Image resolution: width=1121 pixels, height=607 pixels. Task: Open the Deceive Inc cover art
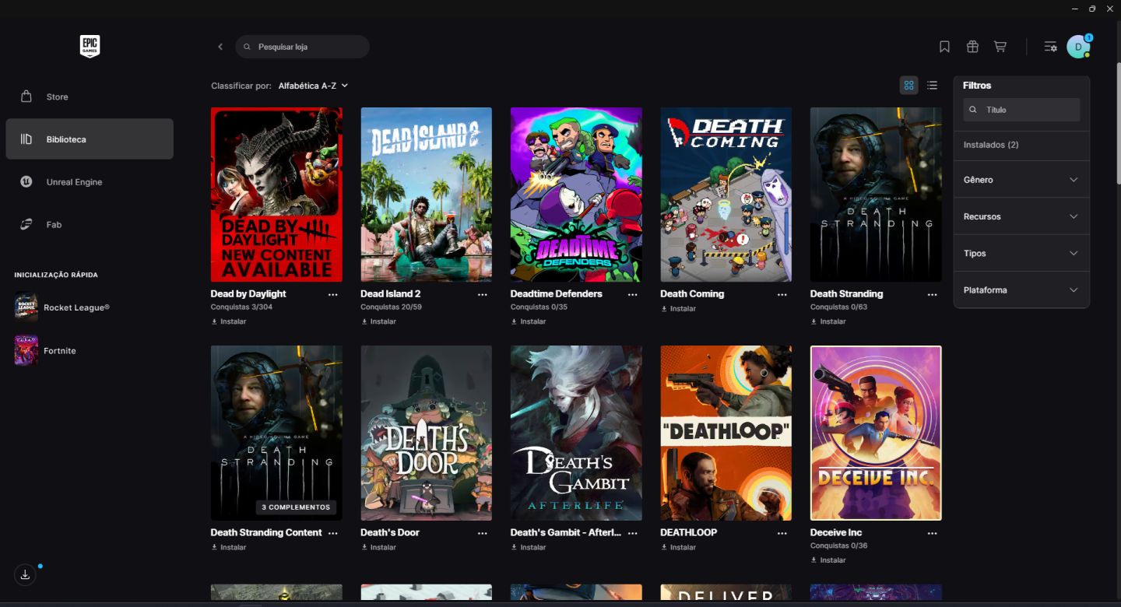tap(876, 433)
